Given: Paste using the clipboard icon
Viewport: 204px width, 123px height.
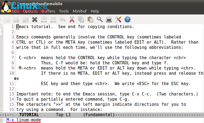Looking at the screenshot, I should click(x=90, y=19).
